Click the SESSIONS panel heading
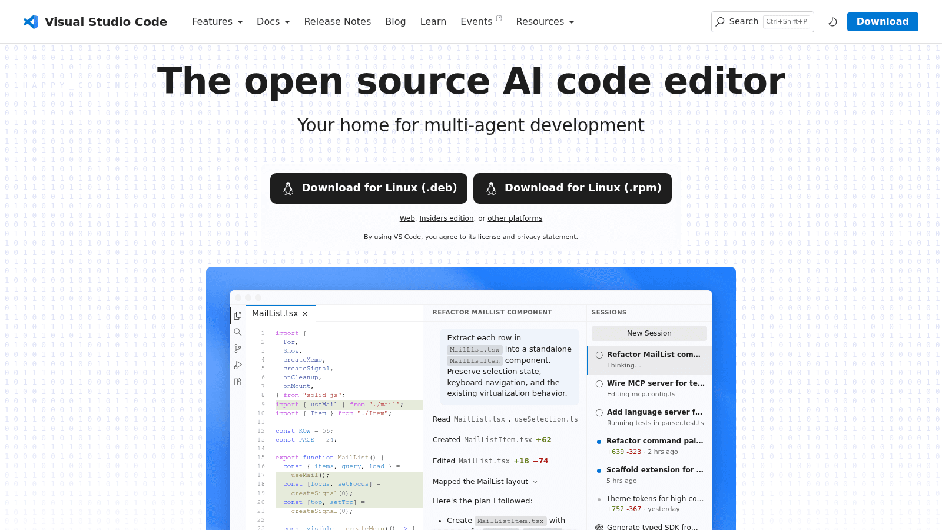This screenshot has height=530, width=942. tap(609, 313)
